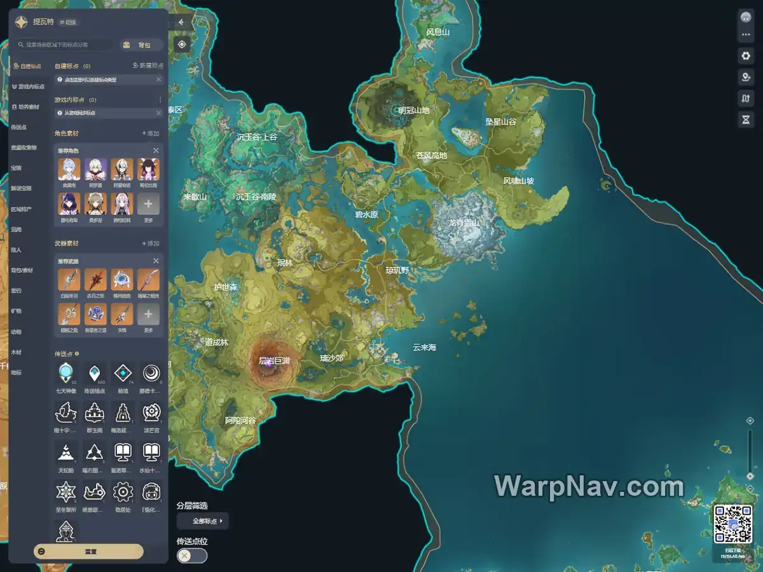
Task: Collapse the side panel with the arrow
Action: tap(181, 22)
